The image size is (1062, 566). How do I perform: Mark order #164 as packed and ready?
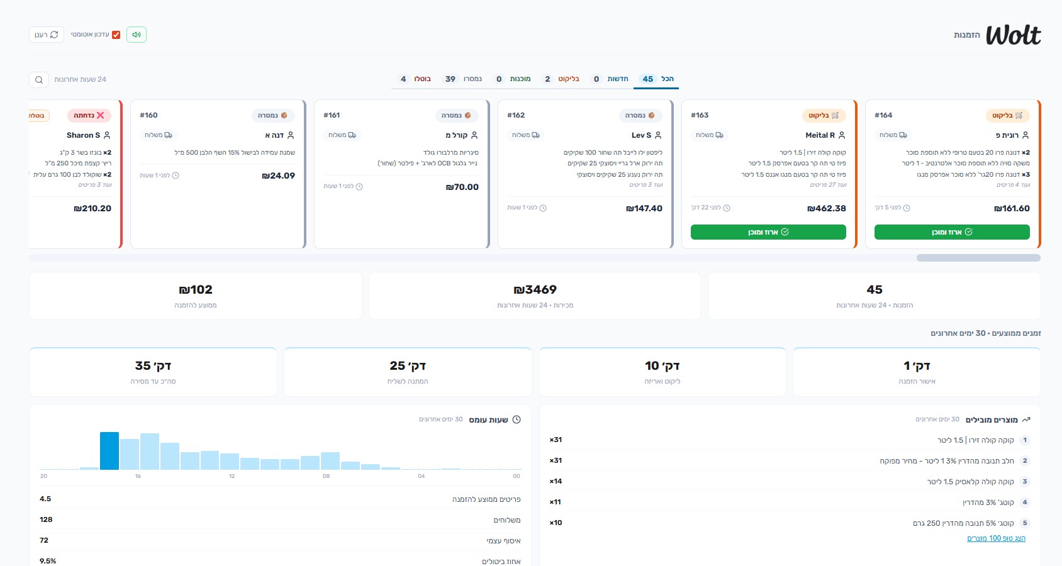[952, 232]
